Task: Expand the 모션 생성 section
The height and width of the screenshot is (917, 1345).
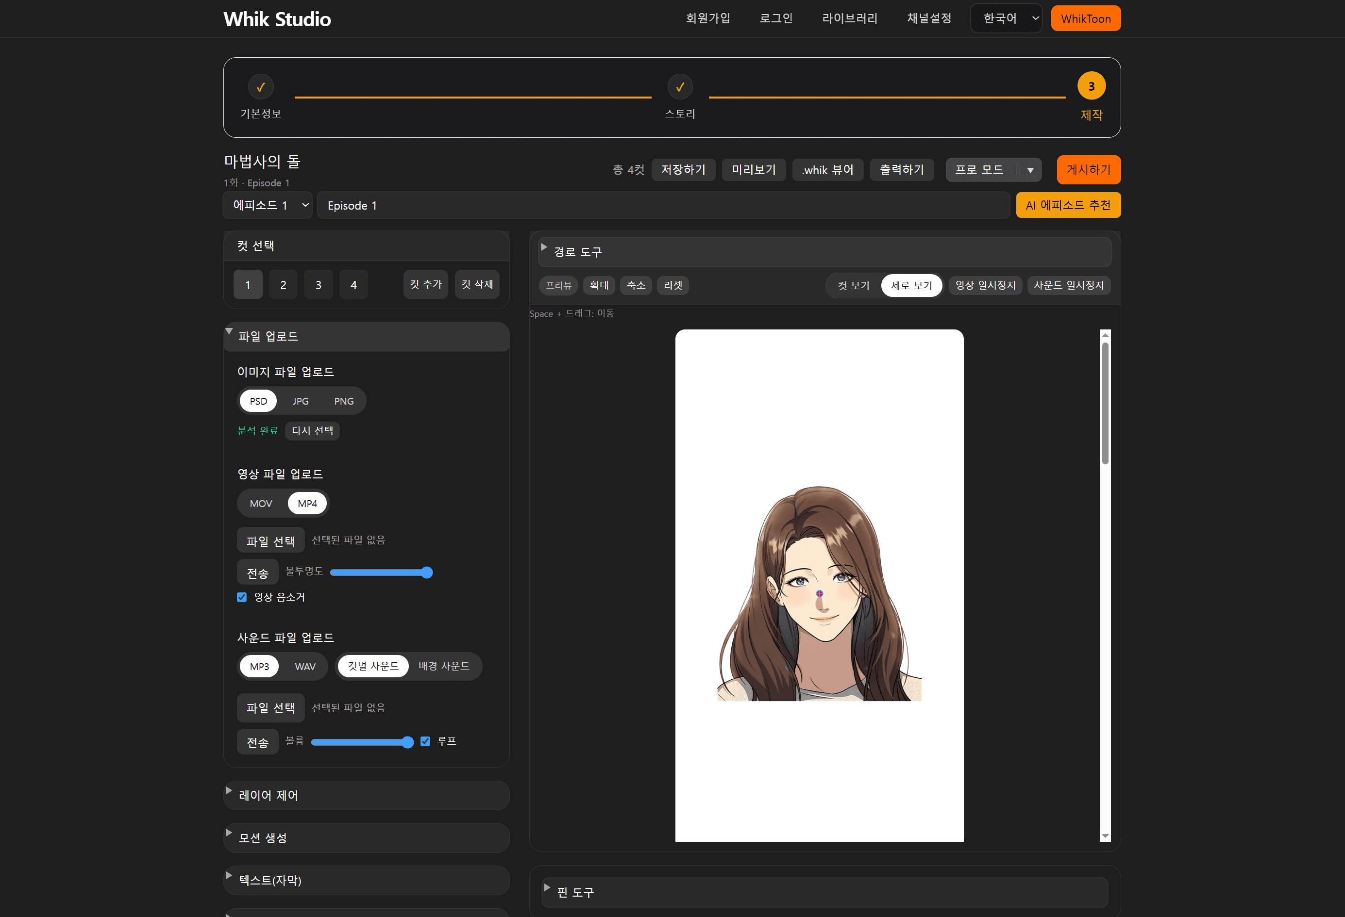Action: [x=366, y=837]
